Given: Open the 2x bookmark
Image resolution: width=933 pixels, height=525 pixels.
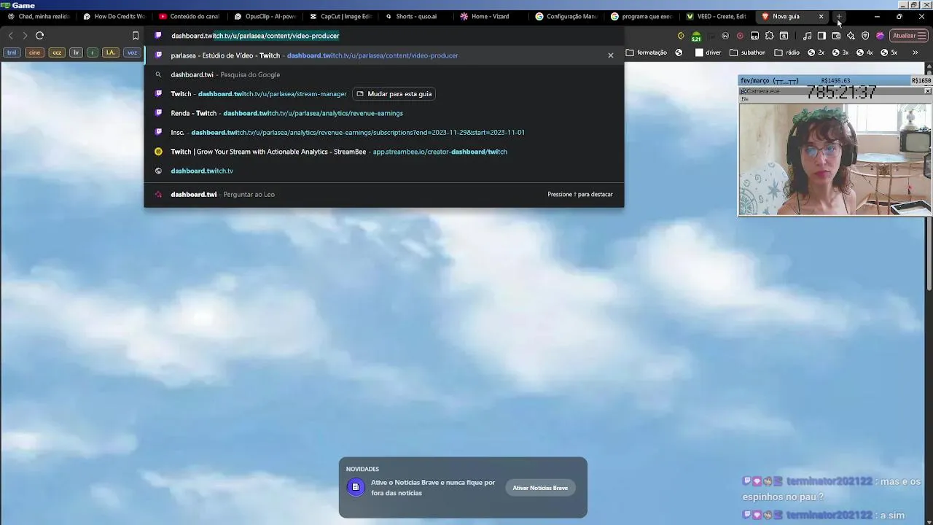Looking at the screenshot, I should click(x=816, y=52).
